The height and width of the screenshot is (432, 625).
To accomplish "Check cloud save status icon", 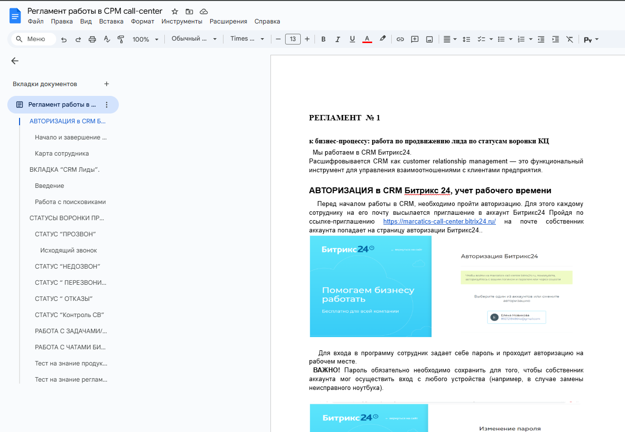I will 204,11.
